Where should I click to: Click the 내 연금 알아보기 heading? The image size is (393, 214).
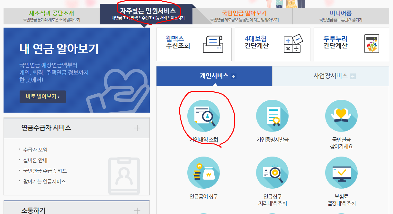coord(59,49)
